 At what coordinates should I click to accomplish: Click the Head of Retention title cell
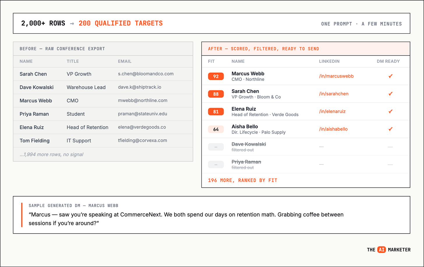(x=87, y=127)
